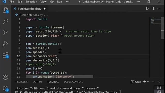Select the first terminal in the terminal list
The image size is (165, 93).
(159, 87)
